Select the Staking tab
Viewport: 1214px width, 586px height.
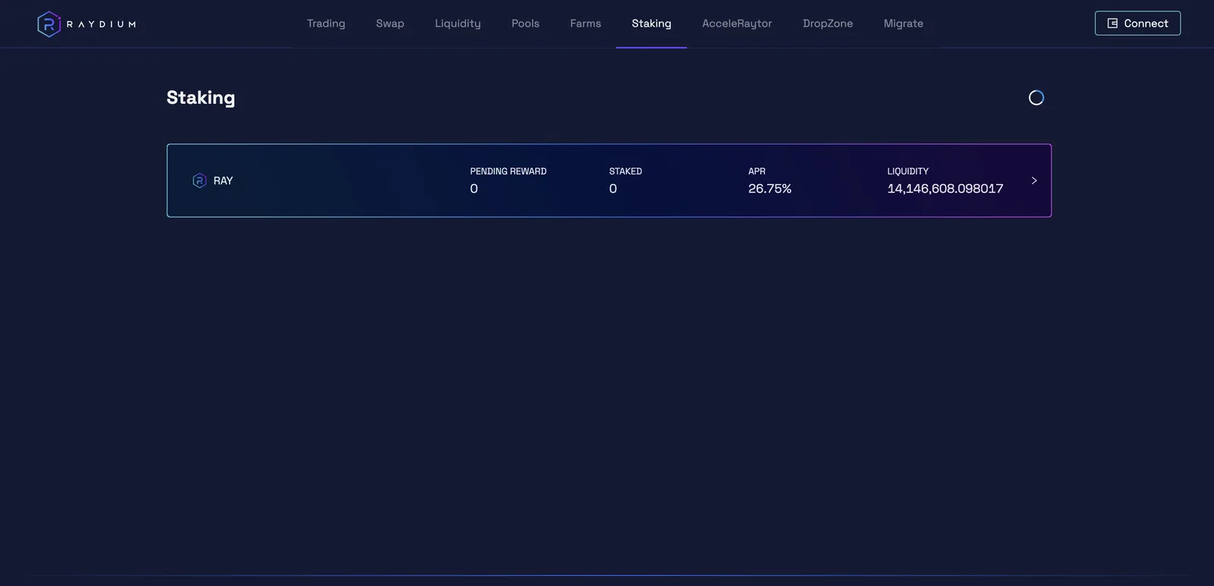[x=651, y=24]
